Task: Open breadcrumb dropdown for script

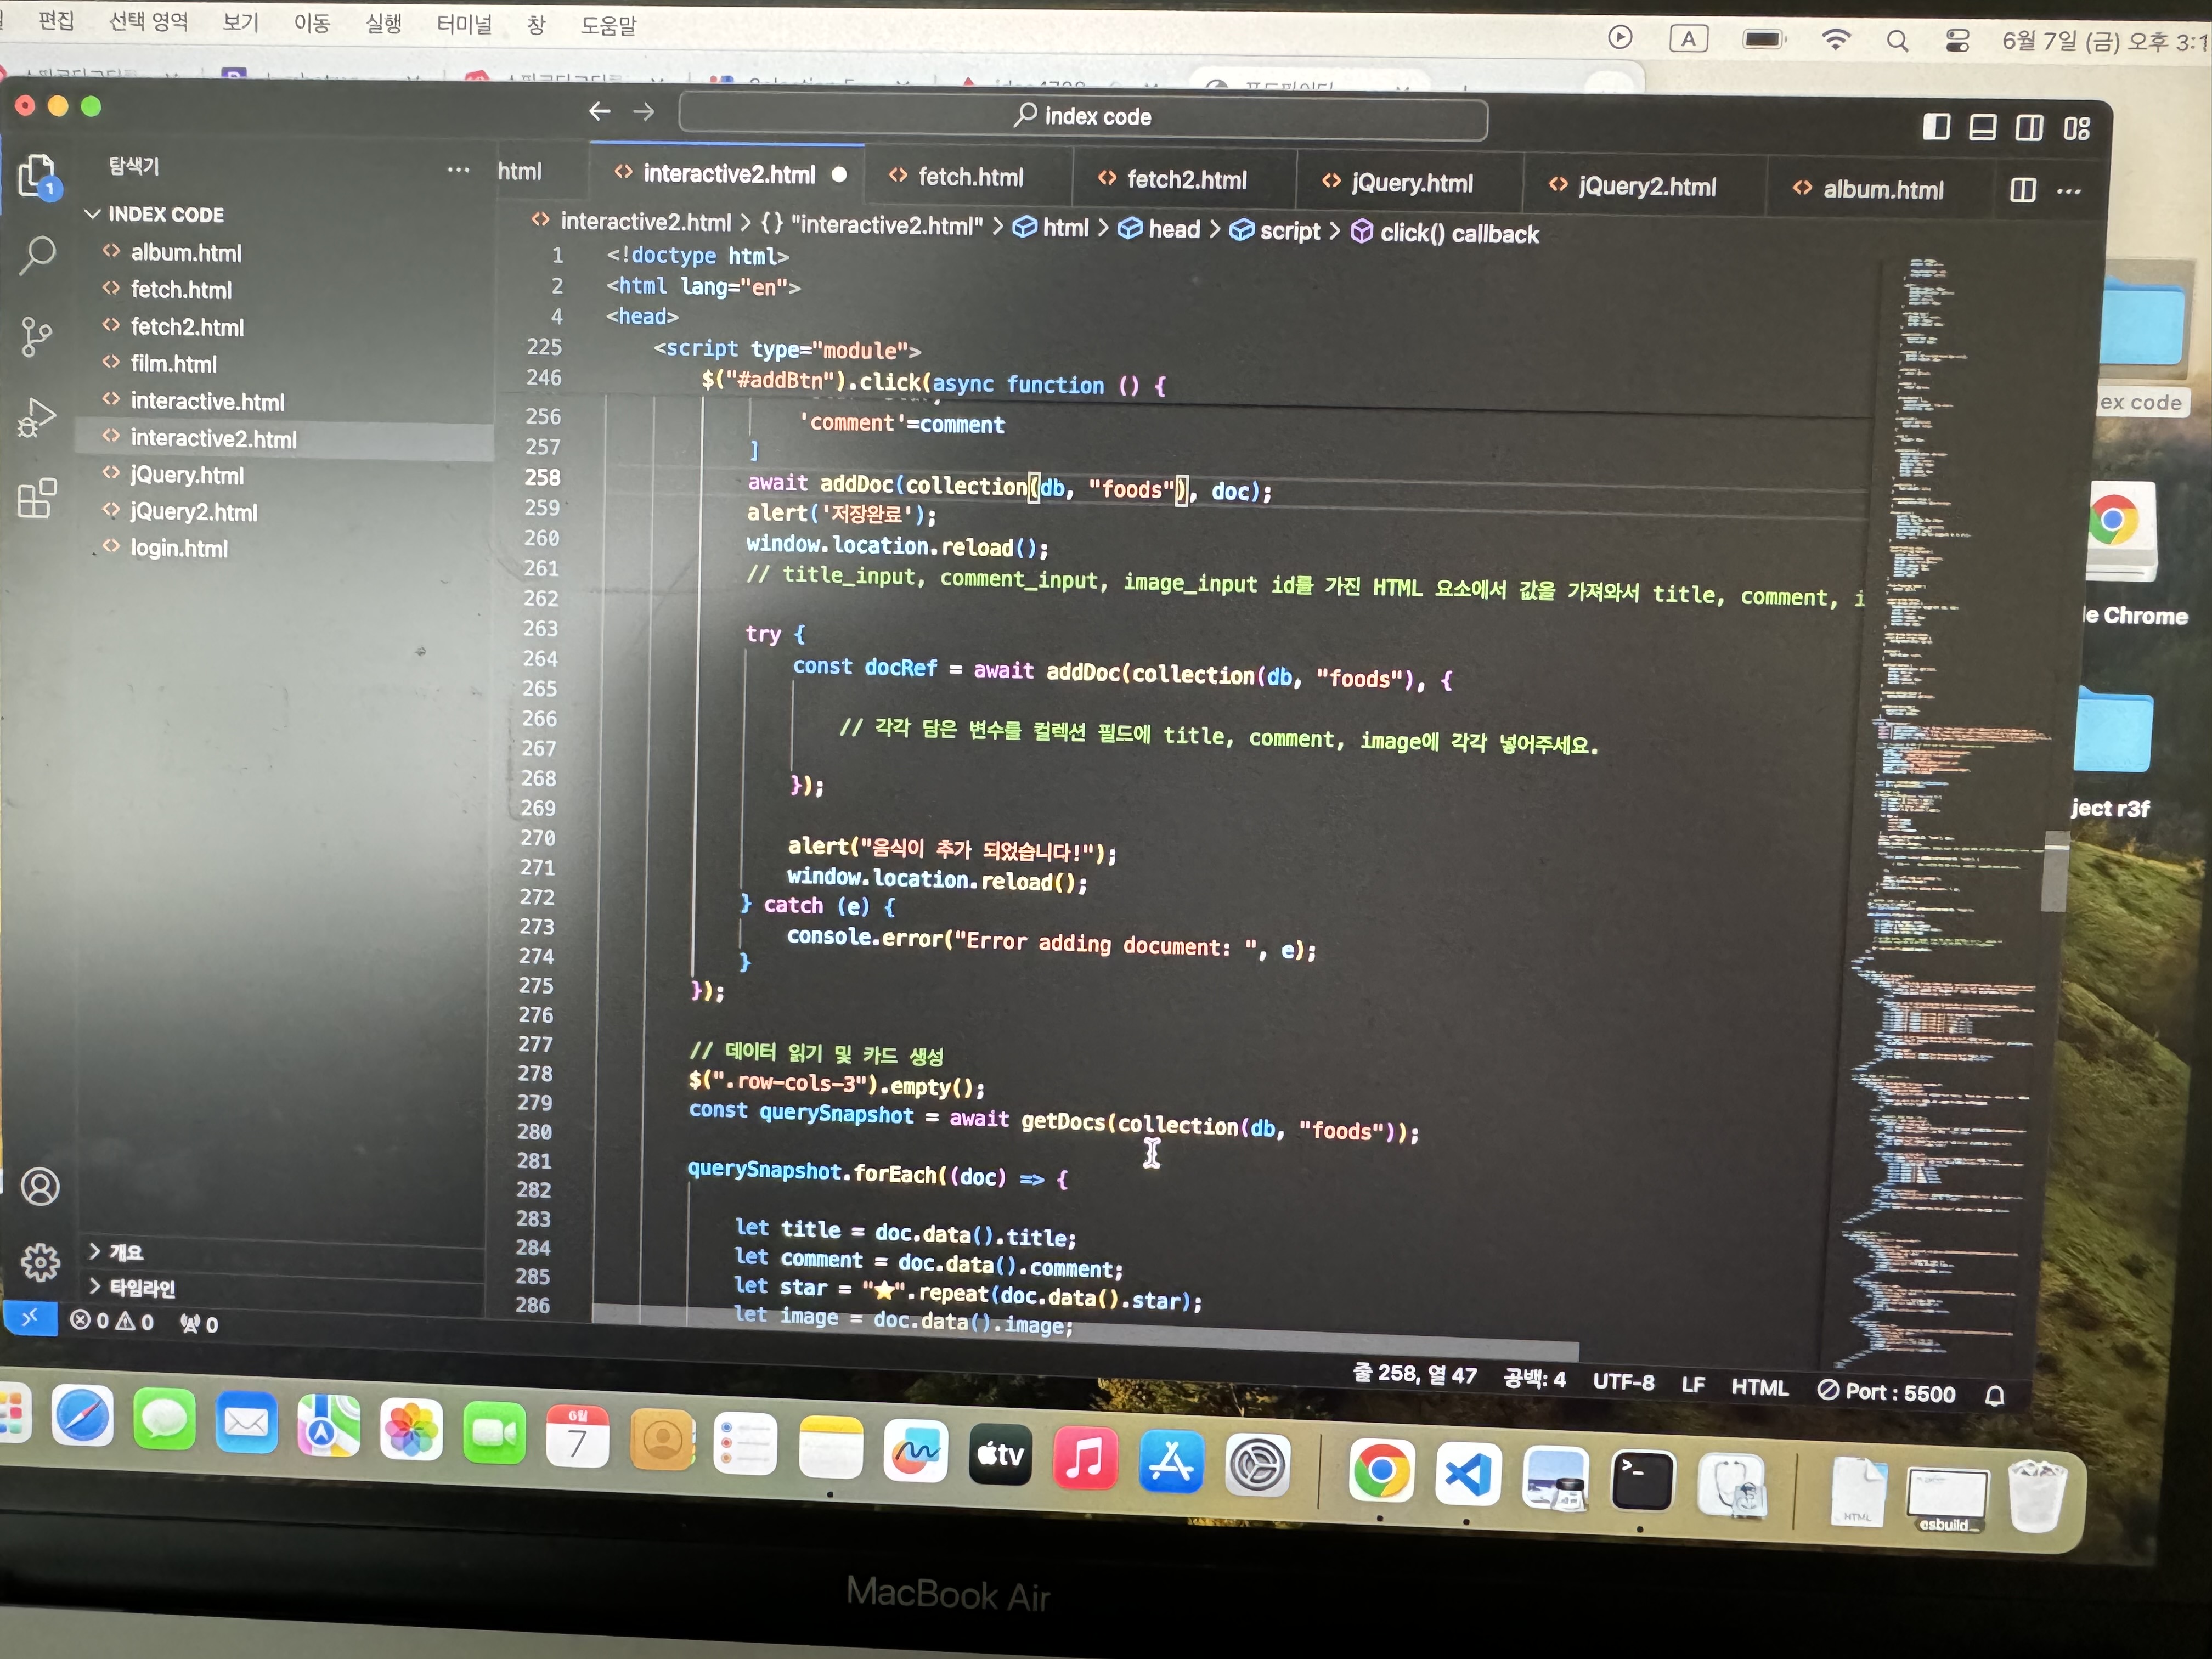Action: point(1275,231)
